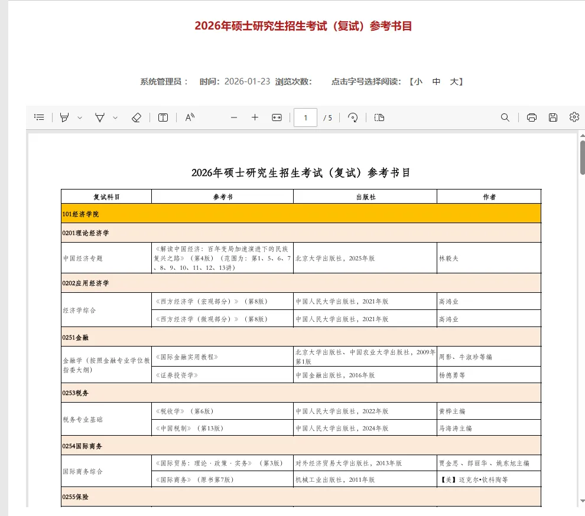The height and width of the screenshot is (516, 585).
Task: Click the 出版社 column header
Action: (365, 197)
